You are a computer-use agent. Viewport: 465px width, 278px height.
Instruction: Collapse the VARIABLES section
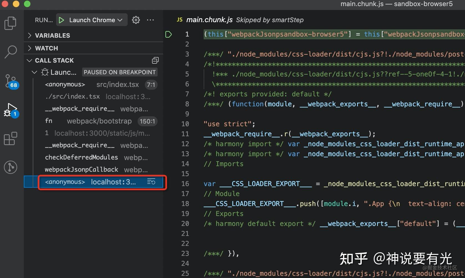tap(30, 35)
